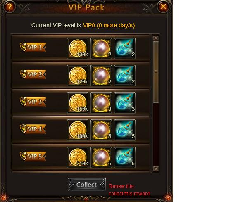Select the VIP 3 tier badge
238x202 pixels.
tap(33, 102)
